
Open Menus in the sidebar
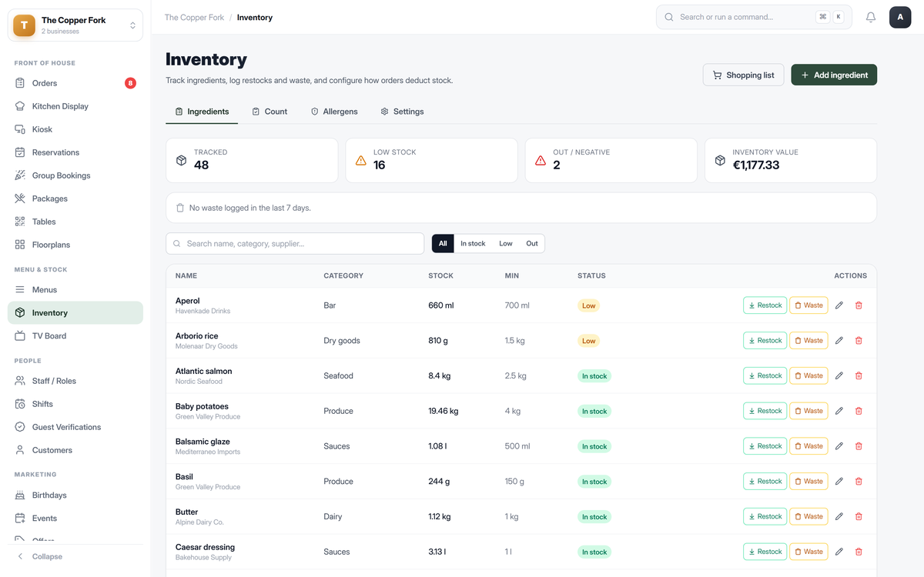[75, 290]
